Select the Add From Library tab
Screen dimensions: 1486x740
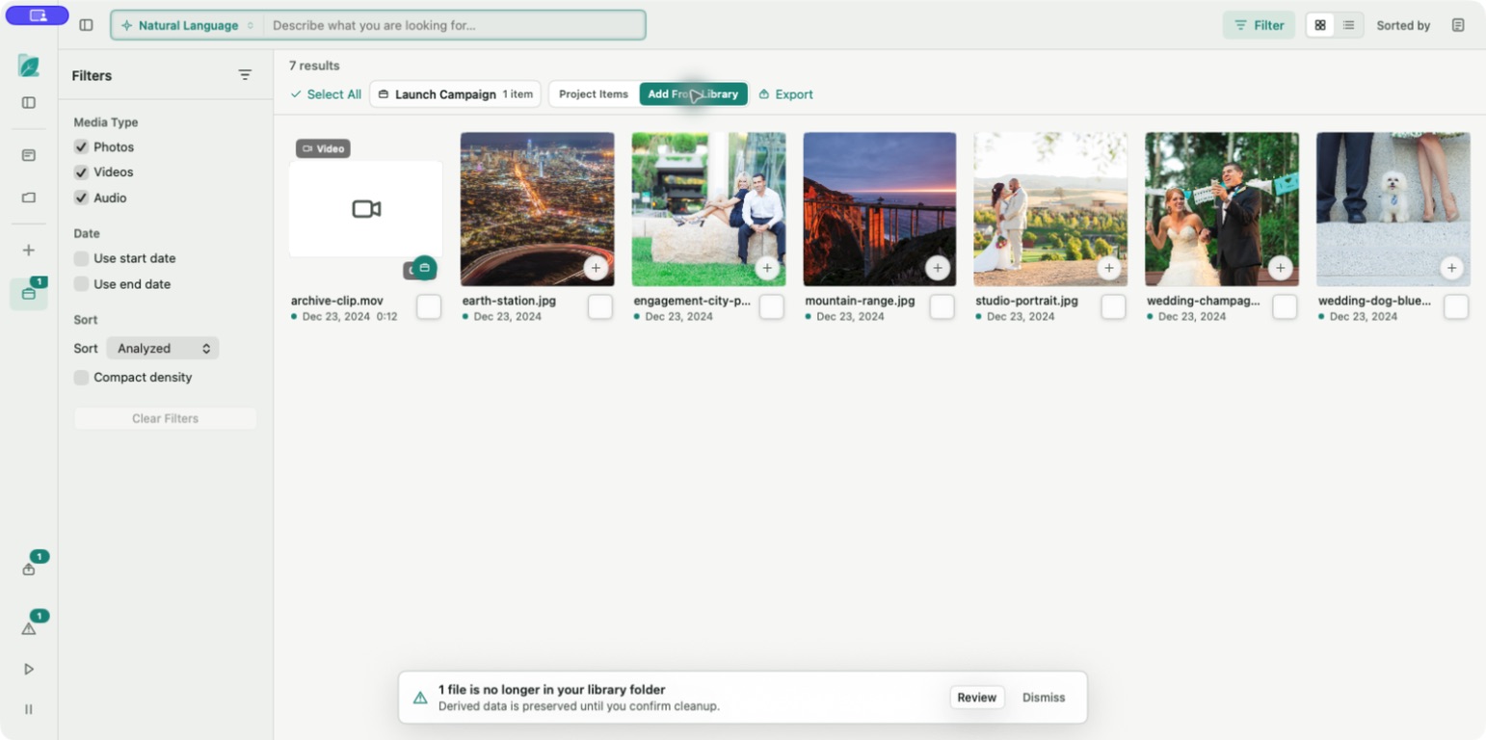click(x=693, y=94)
